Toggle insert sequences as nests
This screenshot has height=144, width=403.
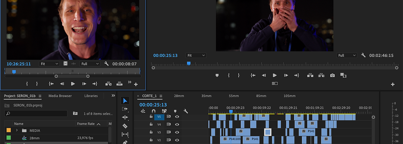click(x=143, y=111)
